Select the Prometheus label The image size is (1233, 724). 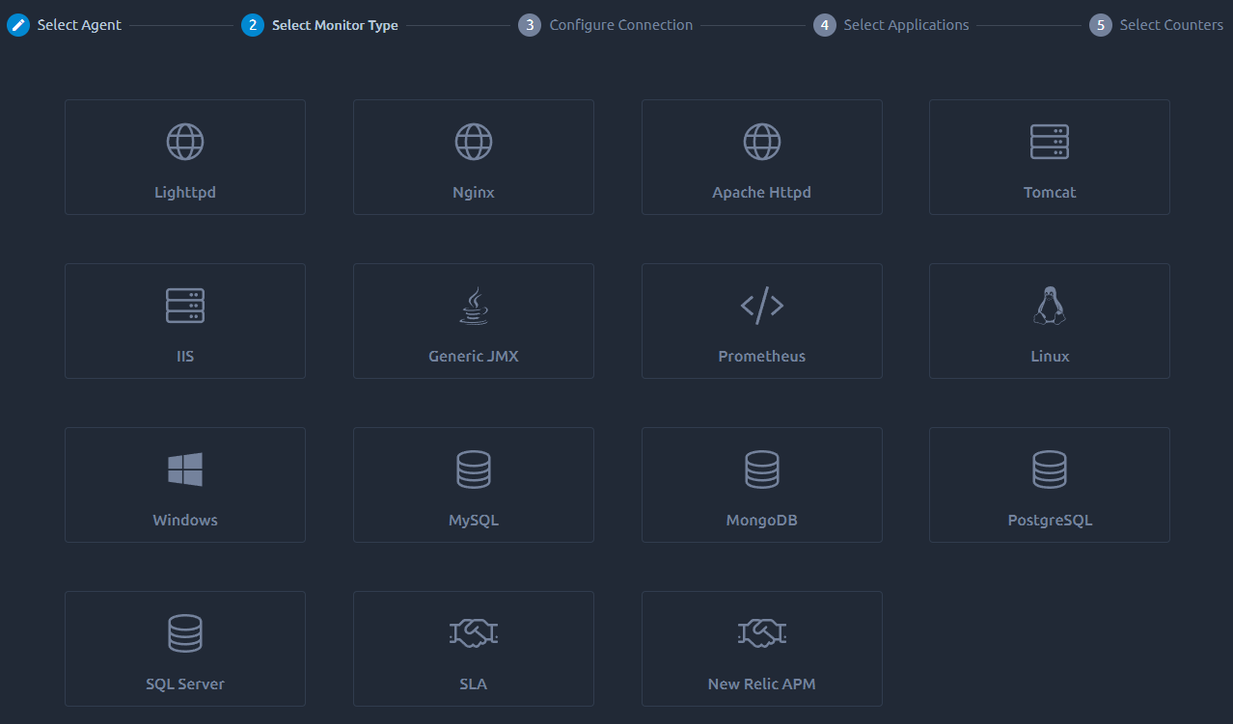[762, 356]
